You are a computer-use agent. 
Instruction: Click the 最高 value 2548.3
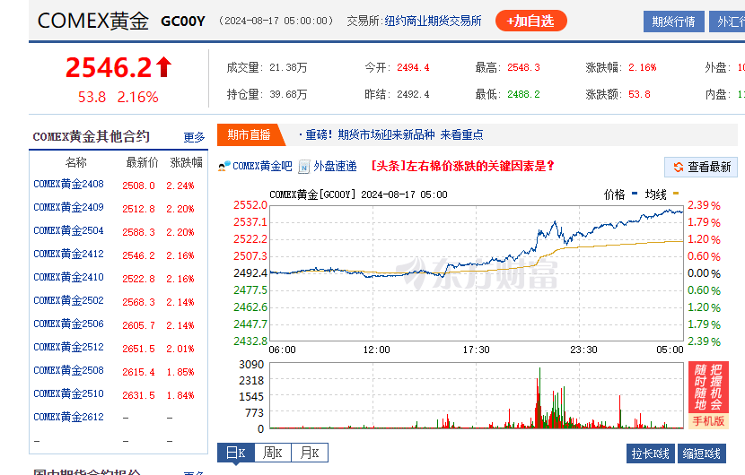click(523, 67)
